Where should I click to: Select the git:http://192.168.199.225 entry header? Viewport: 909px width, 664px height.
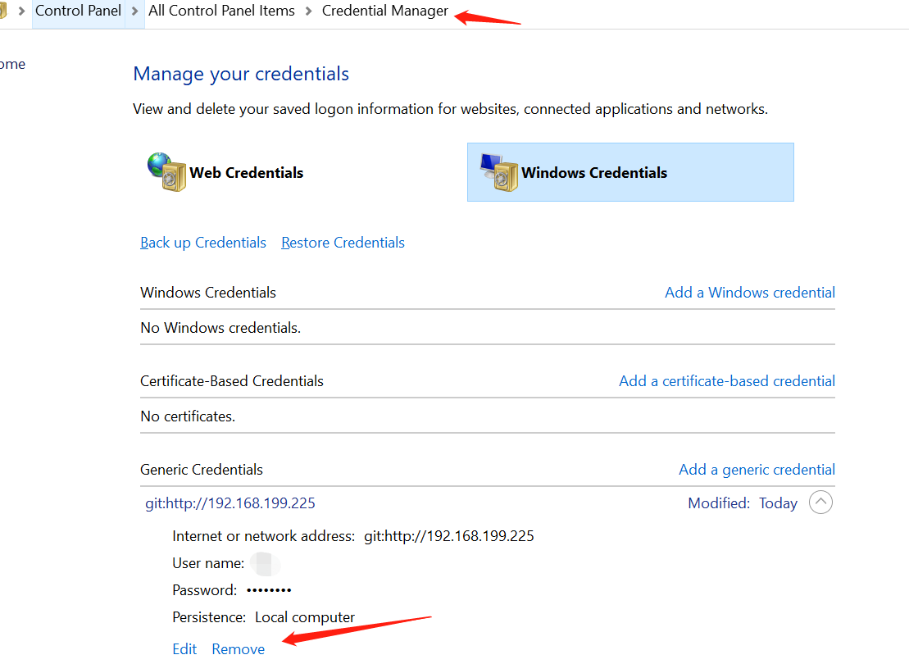(230, 503)
